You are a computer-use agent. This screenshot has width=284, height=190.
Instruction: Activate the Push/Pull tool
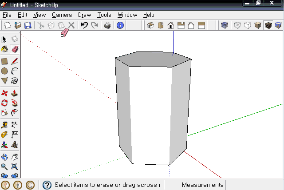[x=15, y=93]
